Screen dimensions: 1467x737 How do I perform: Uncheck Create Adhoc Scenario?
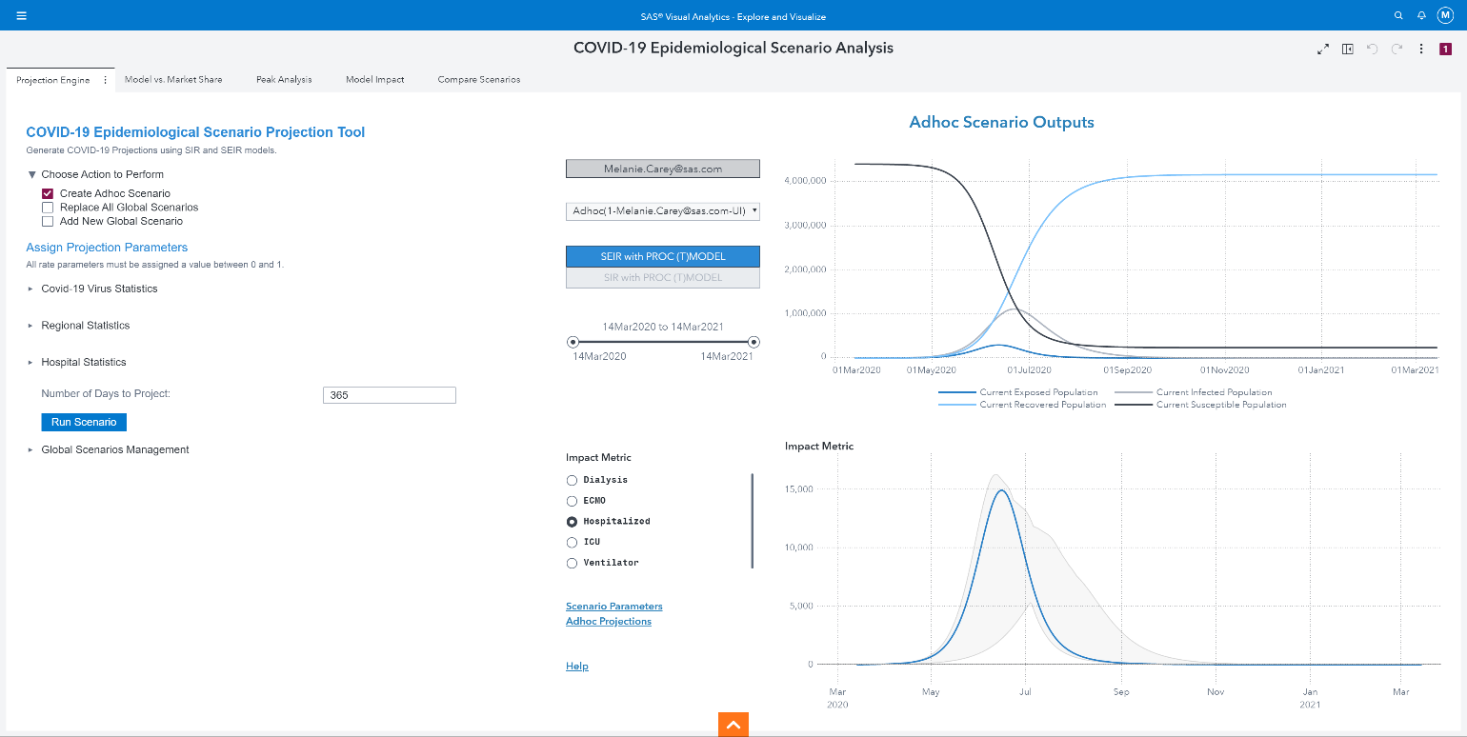click(48, 193)
